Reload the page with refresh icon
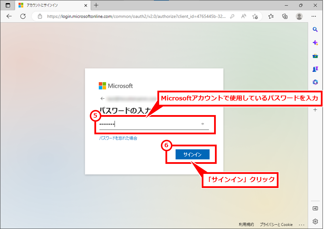324x229 pixels. click(23, 16)
